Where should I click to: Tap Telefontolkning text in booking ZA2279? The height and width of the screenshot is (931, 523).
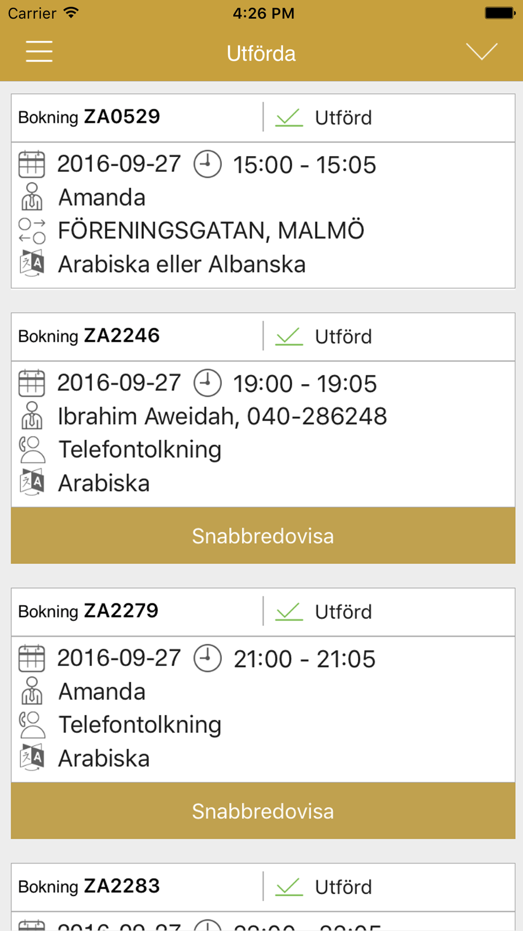click(x=140, y=725)
